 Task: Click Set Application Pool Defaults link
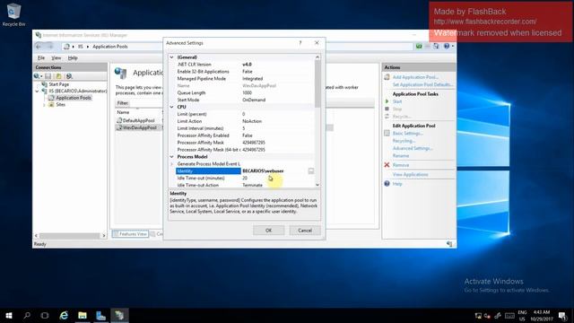tap(422, 84)
